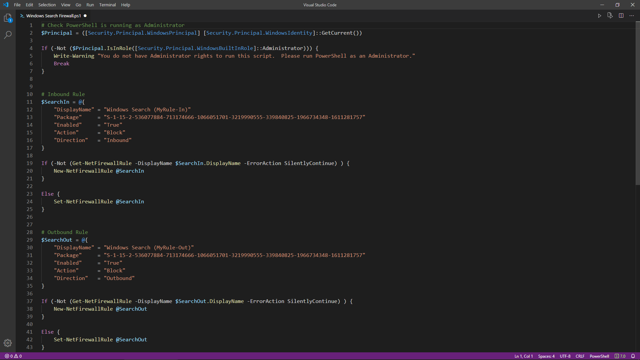This screenshot has height=360, width=640.
Task: Open the notifications bell in status bar
Action: [x=633, y=356]
